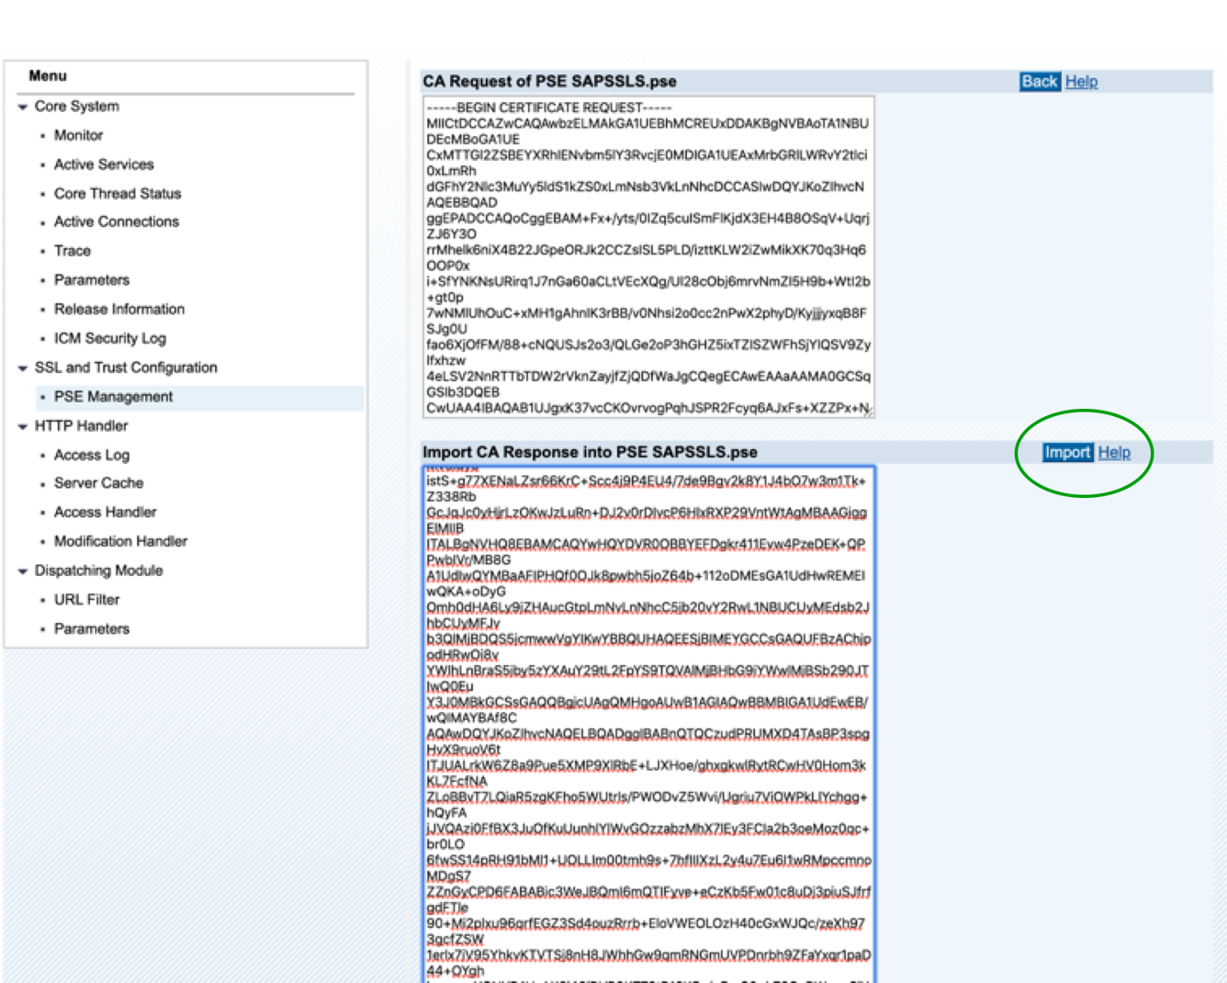The height and width of the screenshot is (983, 1227).
Task: Click the Back button
Action: click(1038, 81)
